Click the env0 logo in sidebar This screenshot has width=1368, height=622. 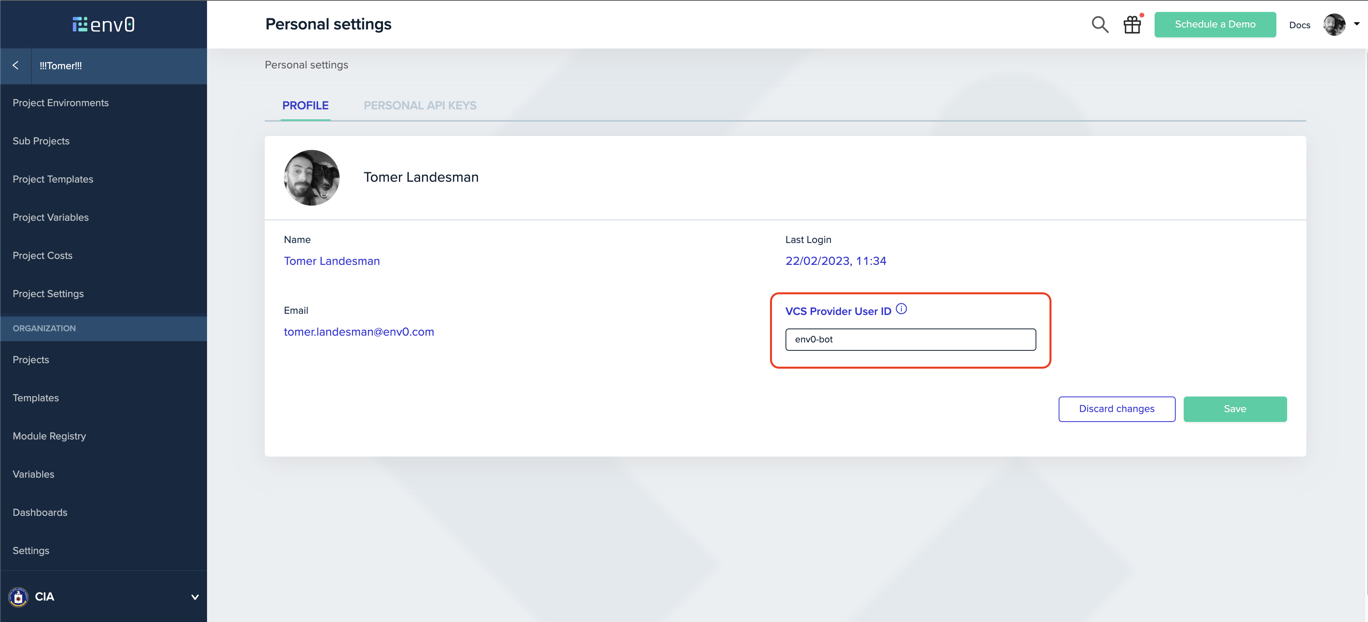tap(104, 24)
